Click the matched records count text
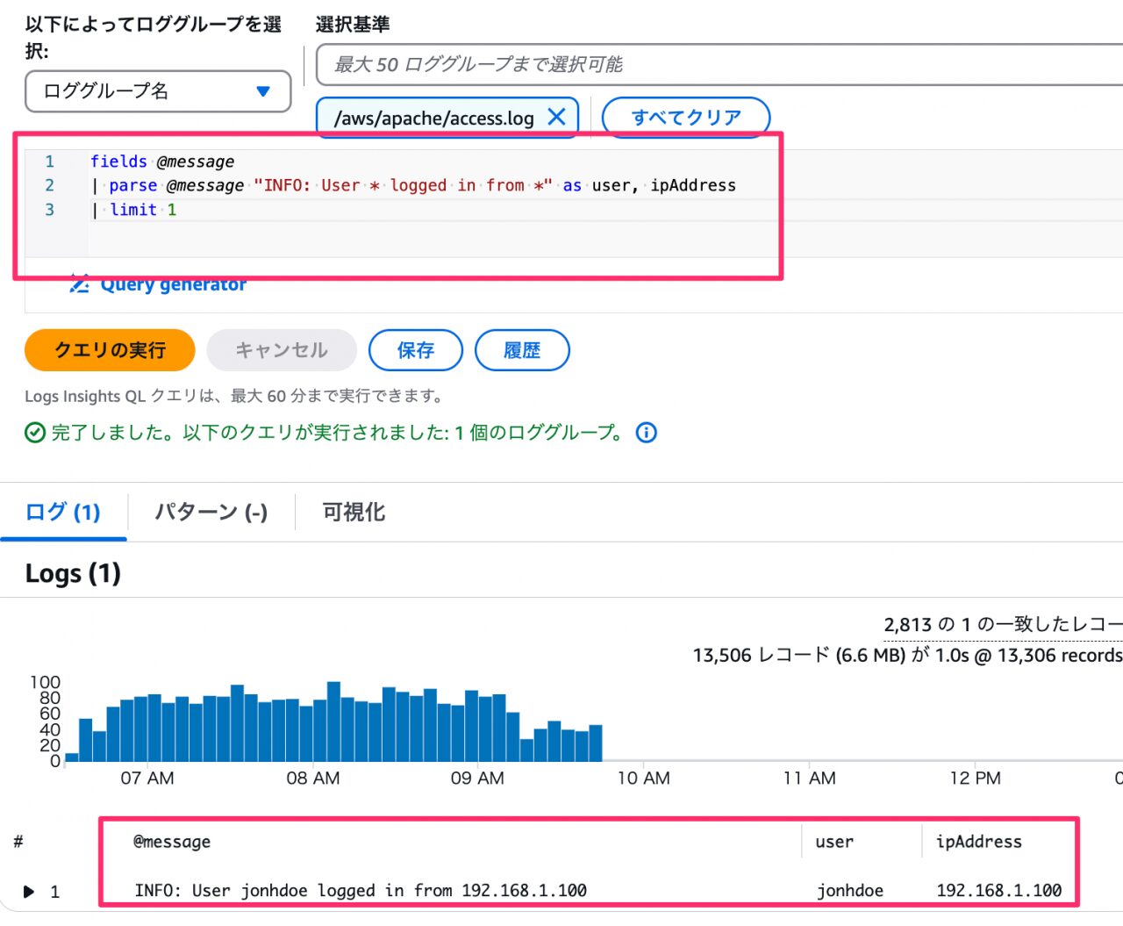Viewport: 1123px width, 926px height. pos(1003,625)
